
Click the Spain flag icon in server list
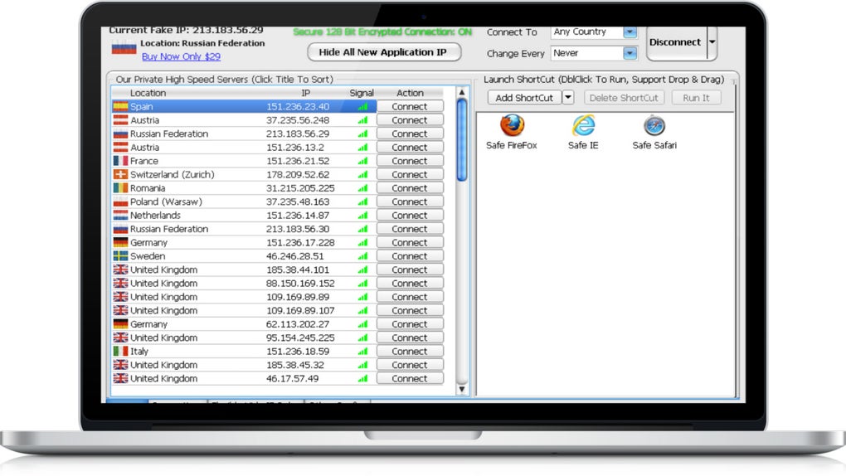click(x=120, y=106)
